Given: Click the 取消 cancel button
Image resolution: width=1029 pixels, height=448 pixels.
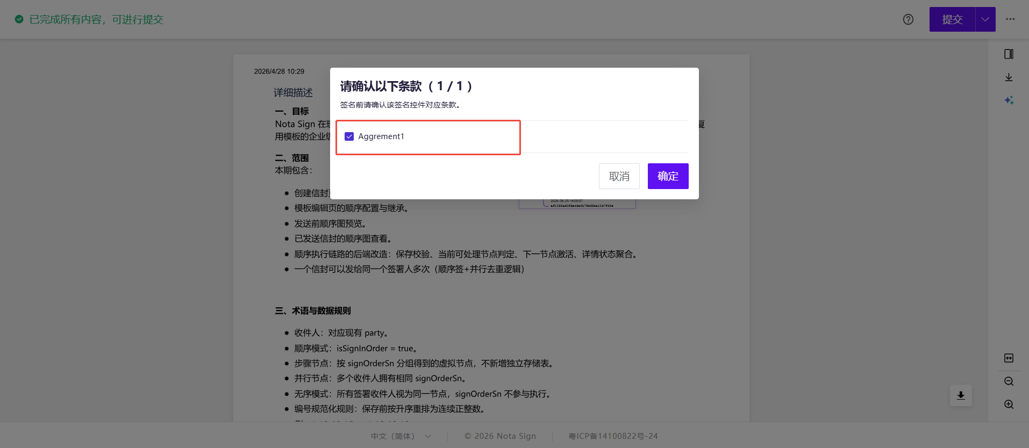Looking at the screenshot, I should coord(619,176).
